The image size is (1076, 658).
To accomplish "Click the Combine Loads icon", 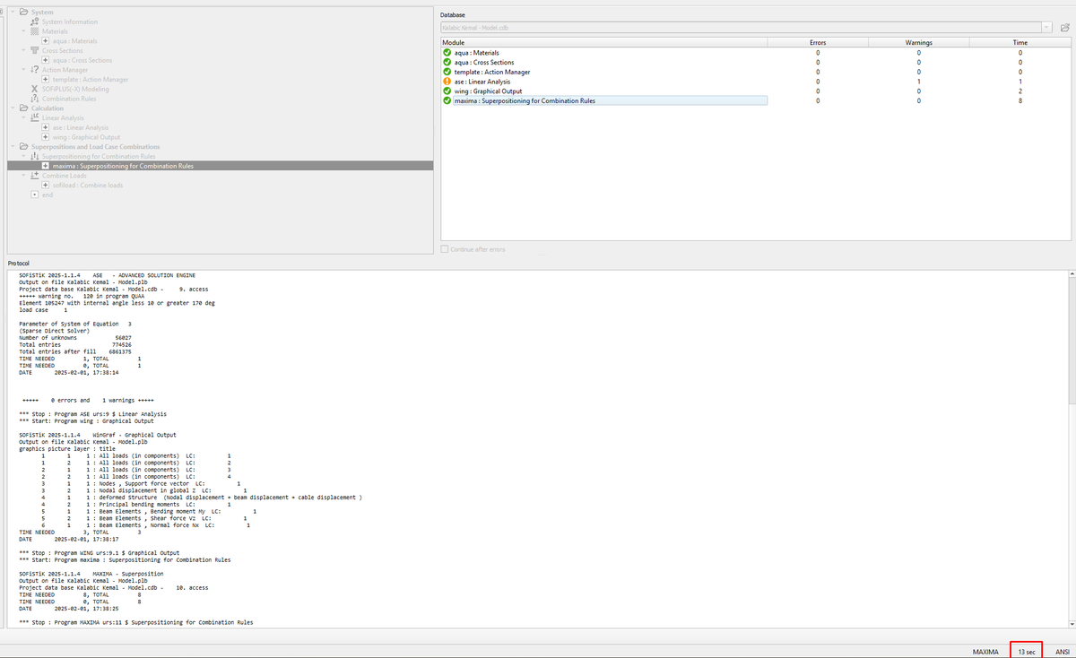I will (x=35, y=176).
